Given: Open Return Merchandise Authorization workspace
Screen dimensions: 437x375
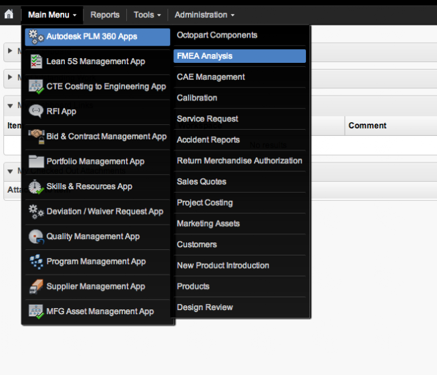Looking at the screenshot, I should pos(240,161).
